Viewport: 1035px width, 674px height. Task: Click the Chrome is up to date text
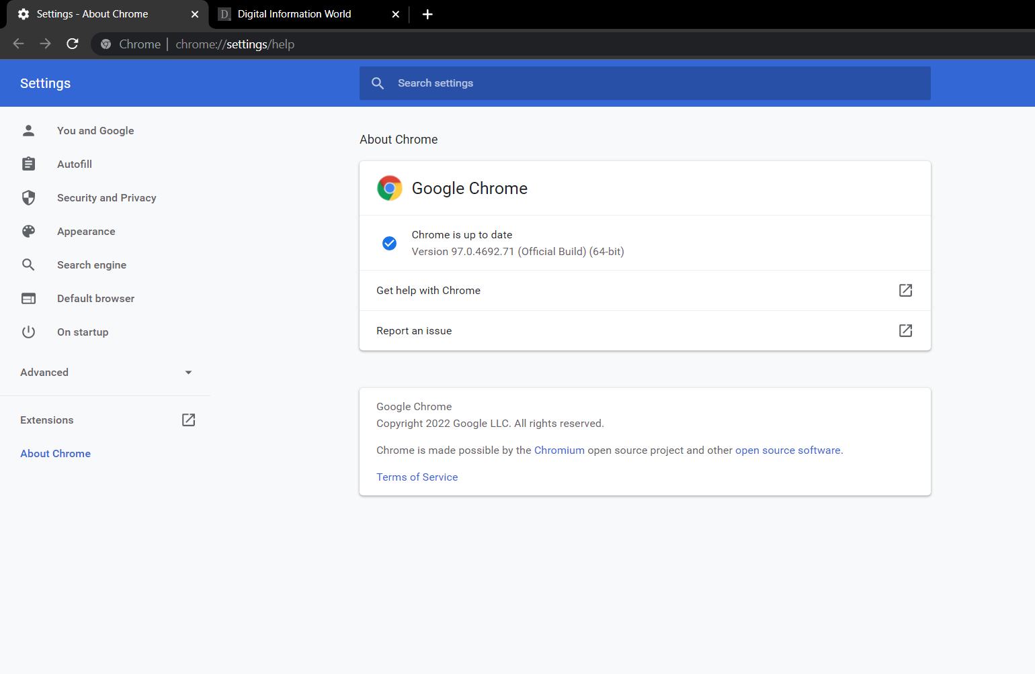coord(462,235)
